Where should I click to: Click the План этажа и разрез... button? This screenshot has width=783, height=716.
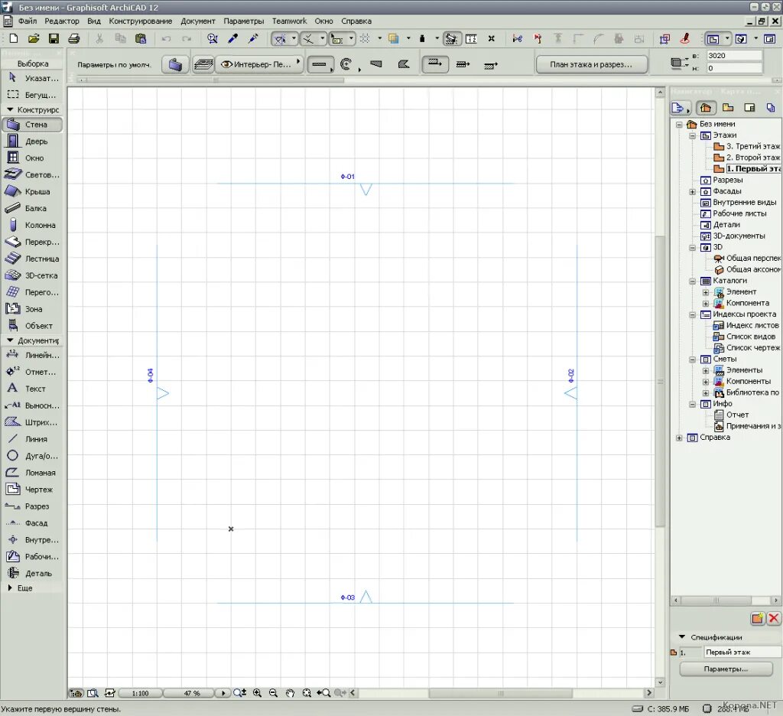pyautogui.click(x=592, y=64)
